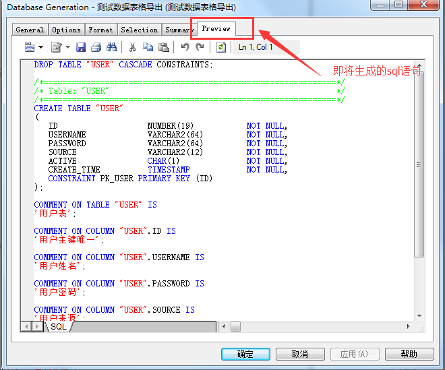
Task: Click COMMENT ON COLUMN SOURCE line
Action: 114,310
